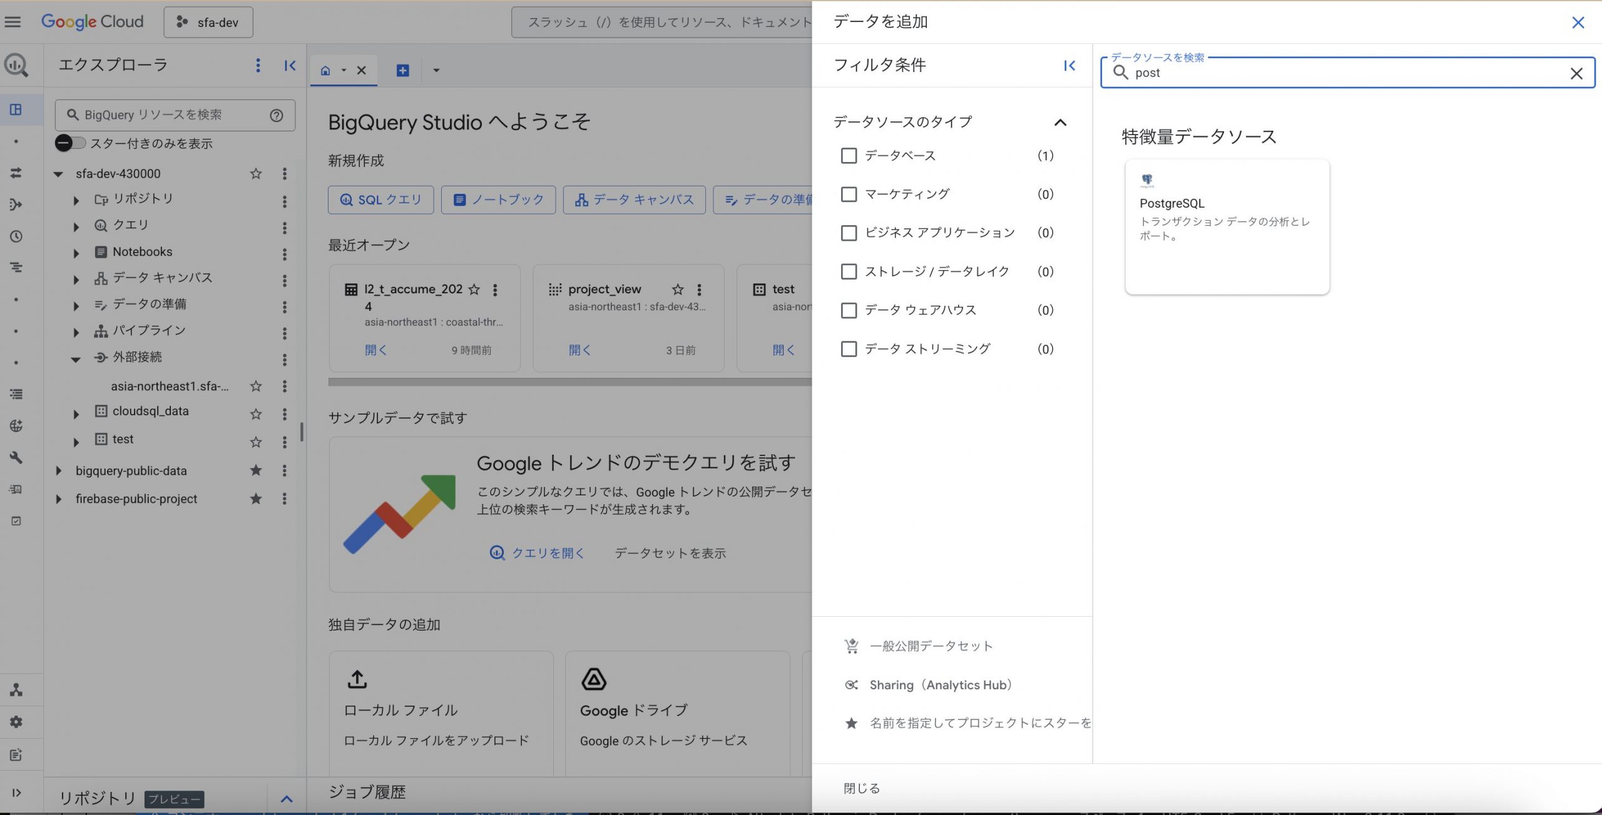Click the SQL クエリ create button

tap(380, 200)
